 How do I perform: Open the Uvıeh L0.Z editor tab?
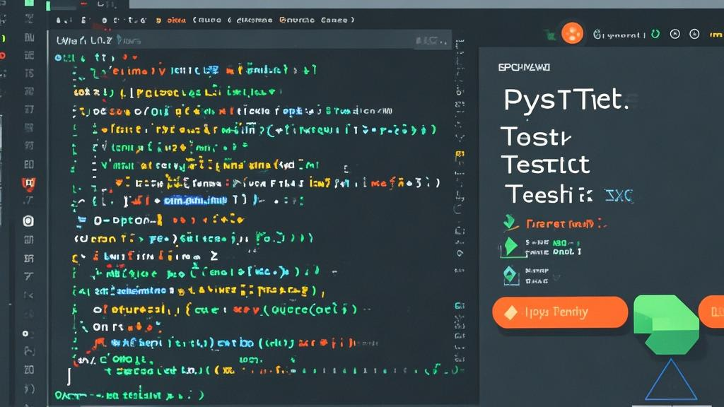(x=84, y=40)
